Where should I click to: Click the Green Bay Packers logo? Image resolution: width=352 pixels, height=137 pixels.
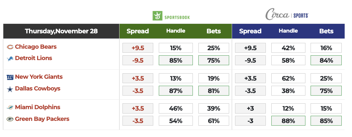[x=10, y=119]
